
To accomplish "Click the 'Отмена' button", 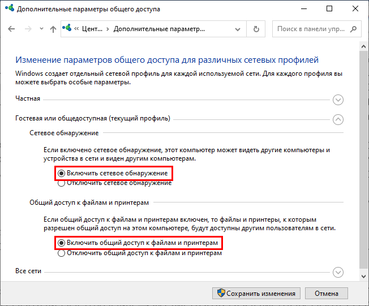I will click(327, 294).
